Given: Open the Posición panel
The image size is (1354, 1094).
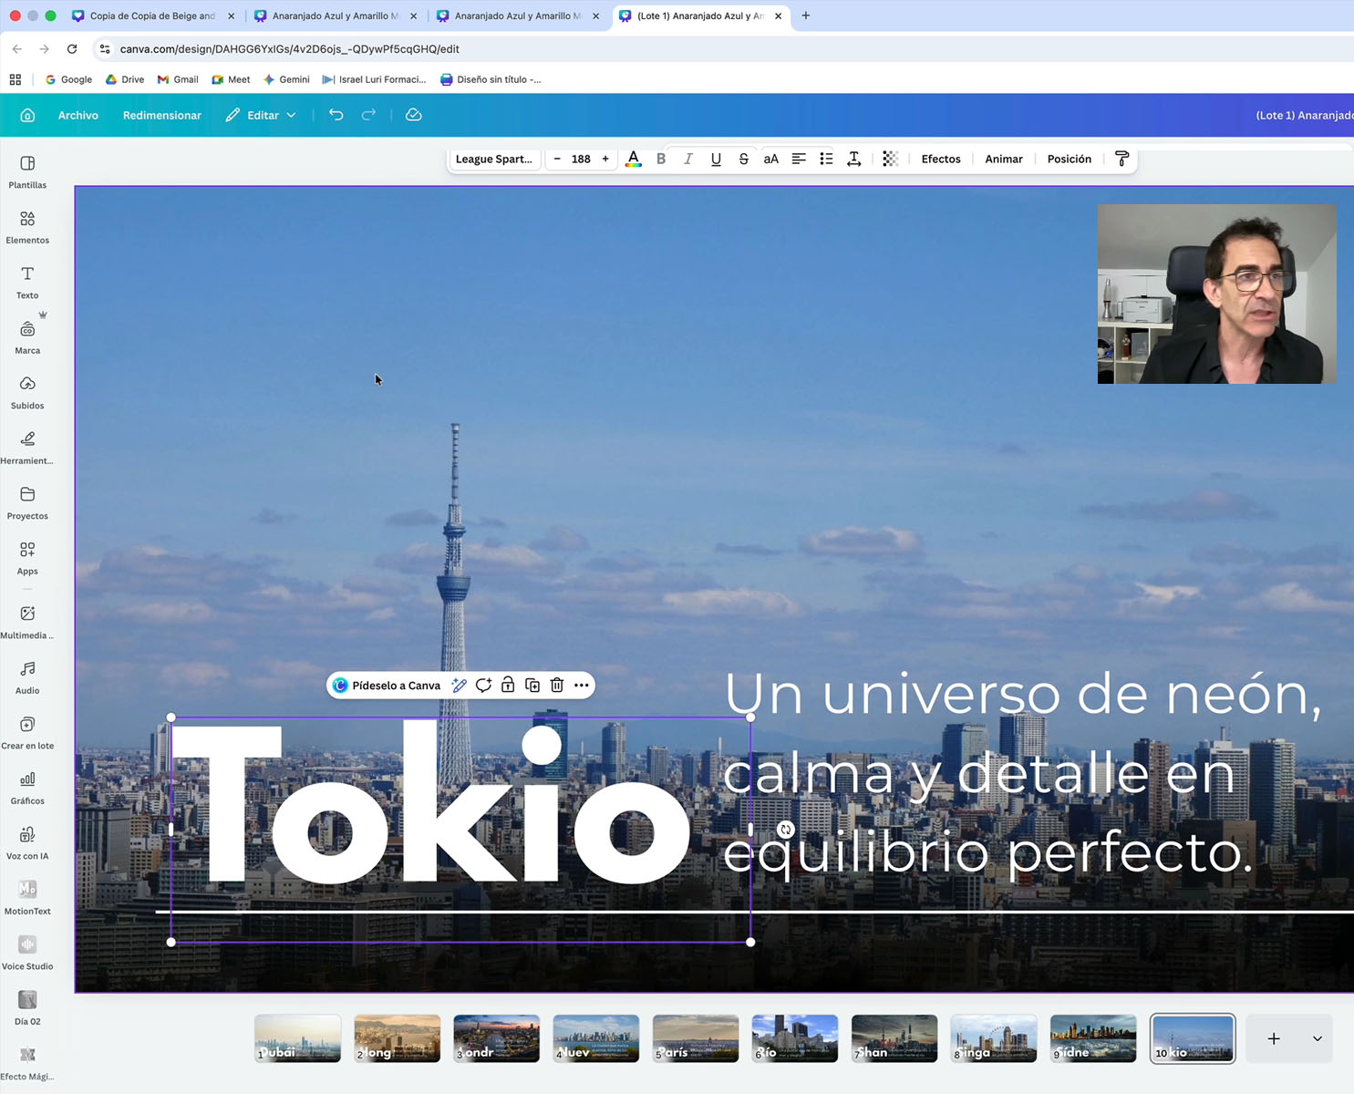Looking at the screenshot, I should click(1070, 159).
